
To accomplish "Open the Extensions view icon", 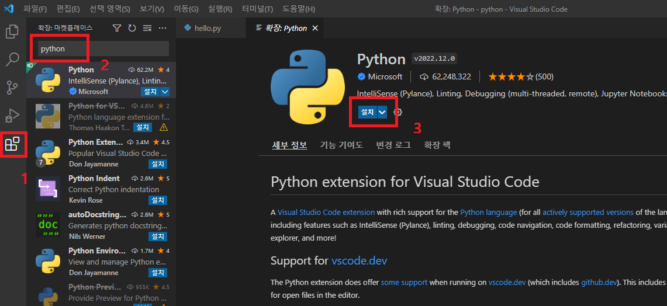I will click(12, 144).
